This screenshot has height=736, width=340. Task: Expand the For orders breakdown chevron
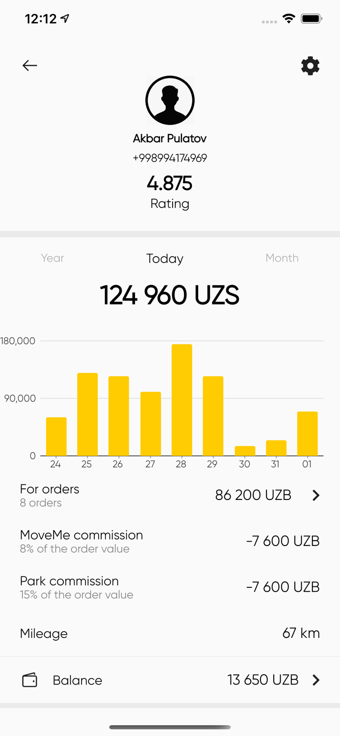[x=316, y=496]
